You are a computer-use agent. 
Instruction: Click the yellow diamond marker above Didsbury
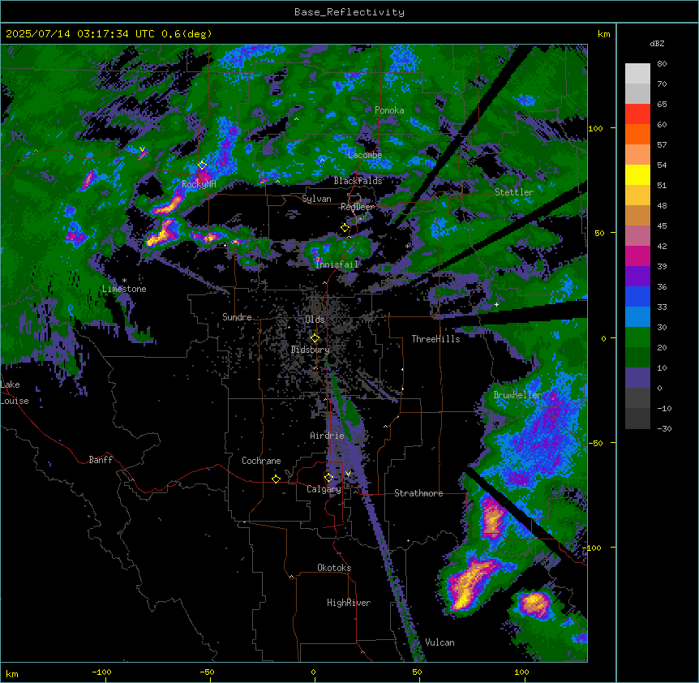(315, 338)
